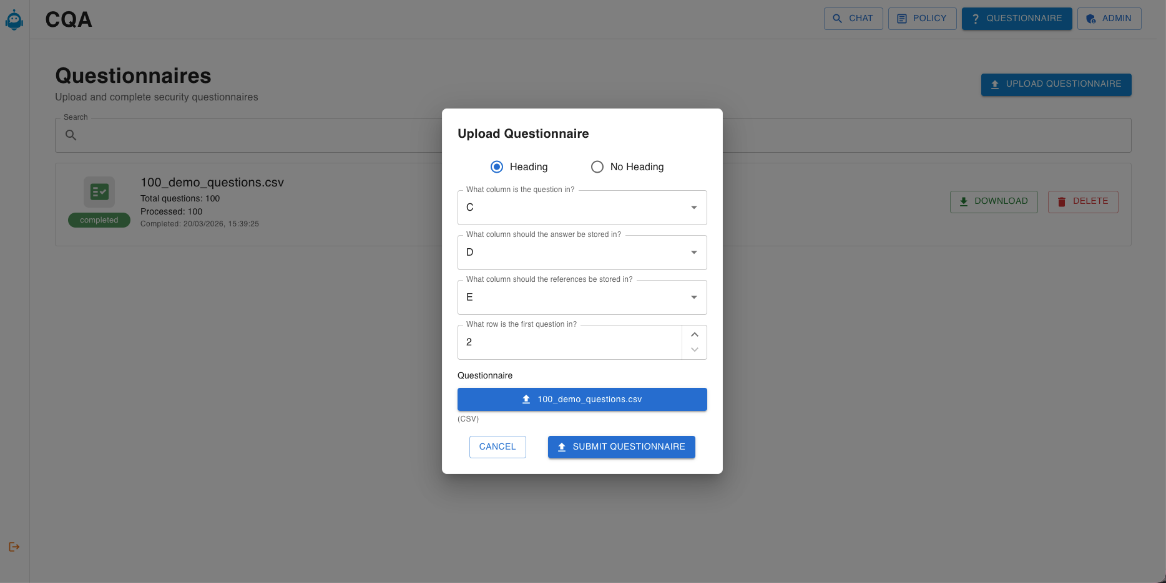The height and width of the screenshot is (583, 1166).
Task: Click the download icon on the DOWNLOAD button
Action: tap(964, 201)
